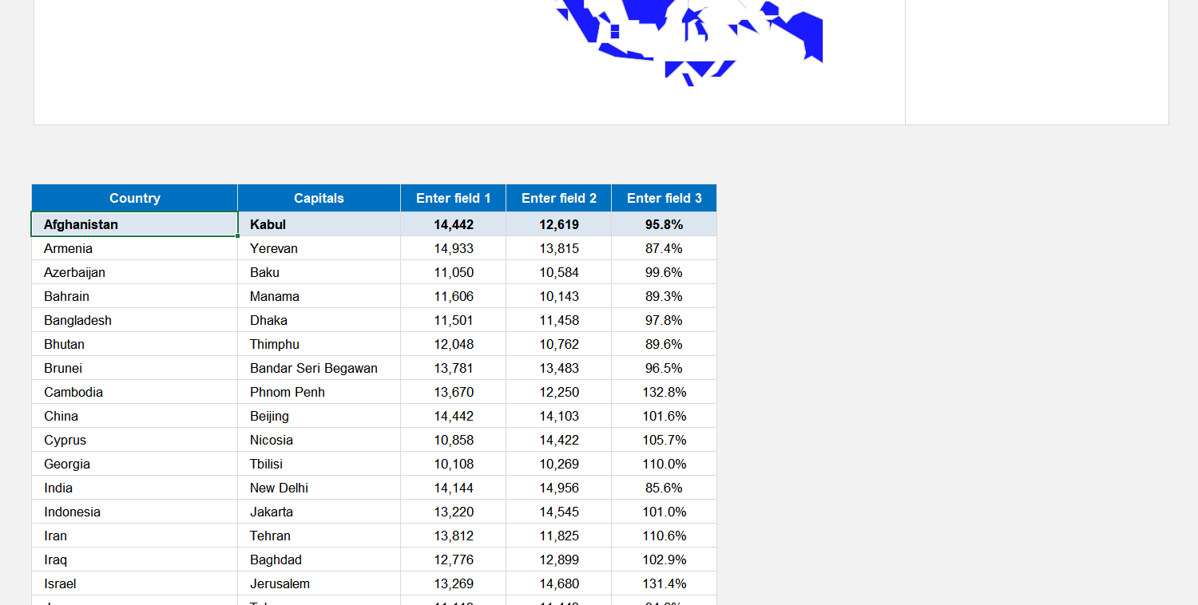This screenshot has height=605, width=1198.
Task: Click the 12,619 value in Afghanistan's row
Action: coord(558,224)
